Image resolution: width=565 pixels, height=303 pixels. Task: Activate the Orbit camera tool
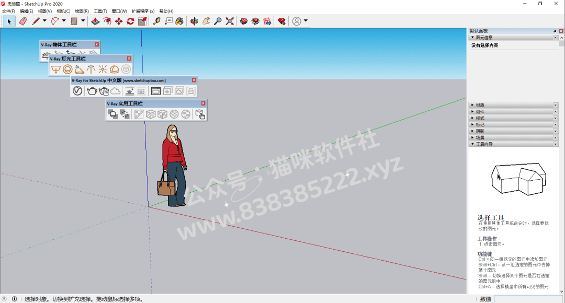pos(194,21)
